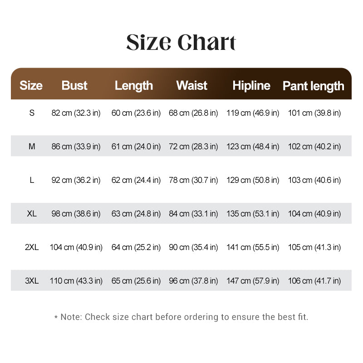Select the Bust column header

[74, 85]
